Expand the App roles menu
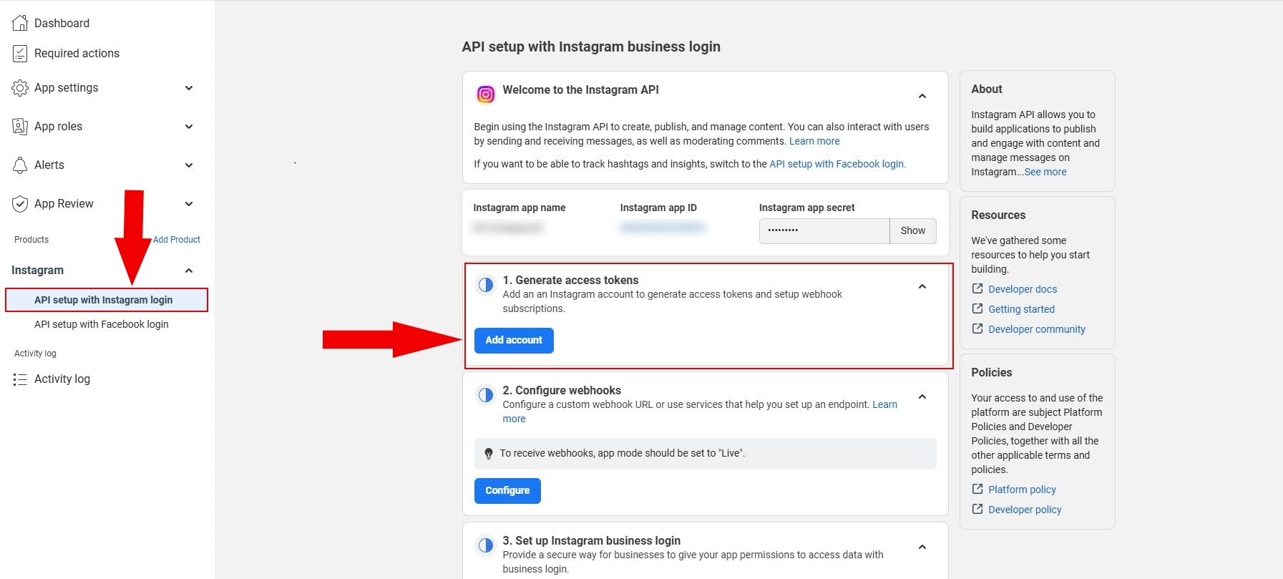The image size is (1283, 579). point(189,127)
